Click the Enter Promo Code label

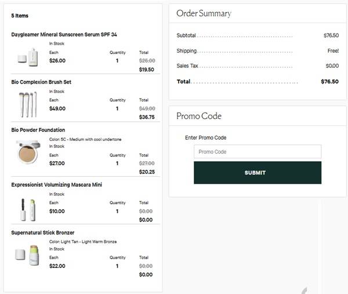point(205,138)
